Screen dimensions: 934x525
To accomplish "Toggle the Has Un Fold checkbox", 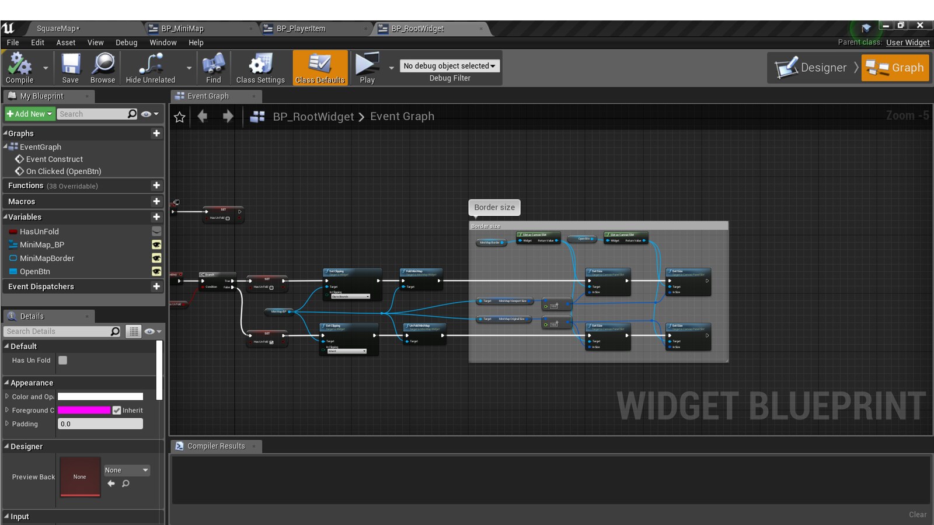I will click(x=62, y=360).
